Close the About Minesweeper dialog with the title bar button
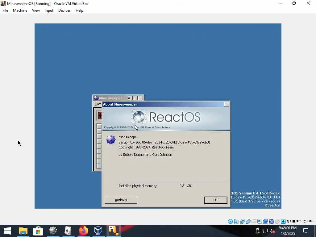The image size is (316, 237). click(227, 104)
